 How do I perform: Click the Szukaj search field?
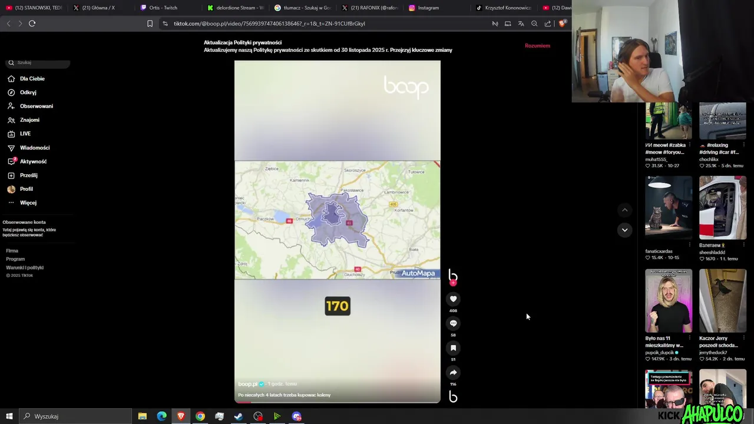tap(39, 62)
